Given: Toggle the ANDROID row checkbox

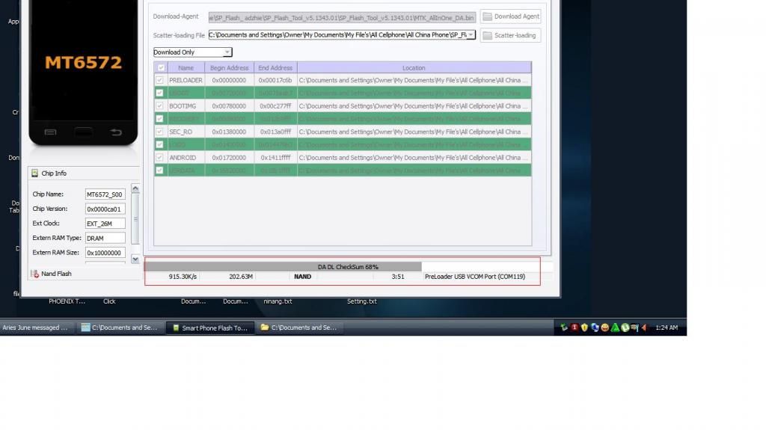Looking at the screenshot, I should click(160, 158).
